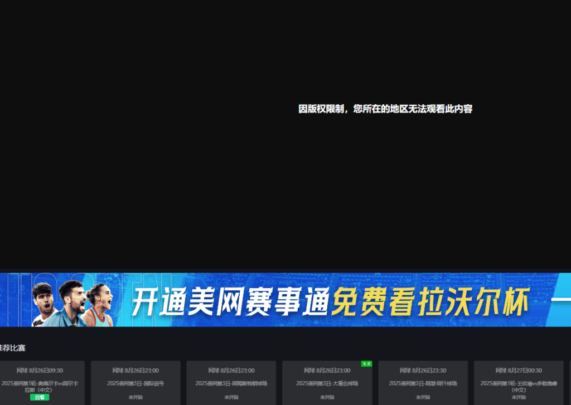Select the 2025美网第3日-阿姆斯特朗球场 match title

(x=231, y=383)
